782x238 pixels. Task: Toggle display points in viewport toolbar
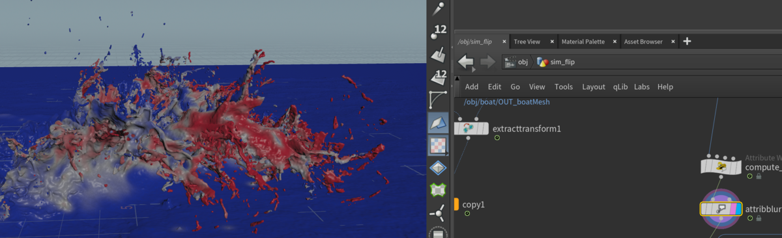(x=439, y=8)
